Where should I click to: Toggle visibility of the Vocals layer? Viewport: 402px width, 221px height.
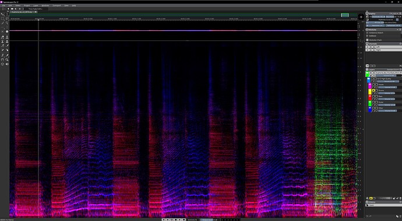tap(373, 85)
